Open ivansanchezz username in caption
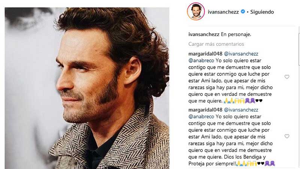 (x=204, y=35)
